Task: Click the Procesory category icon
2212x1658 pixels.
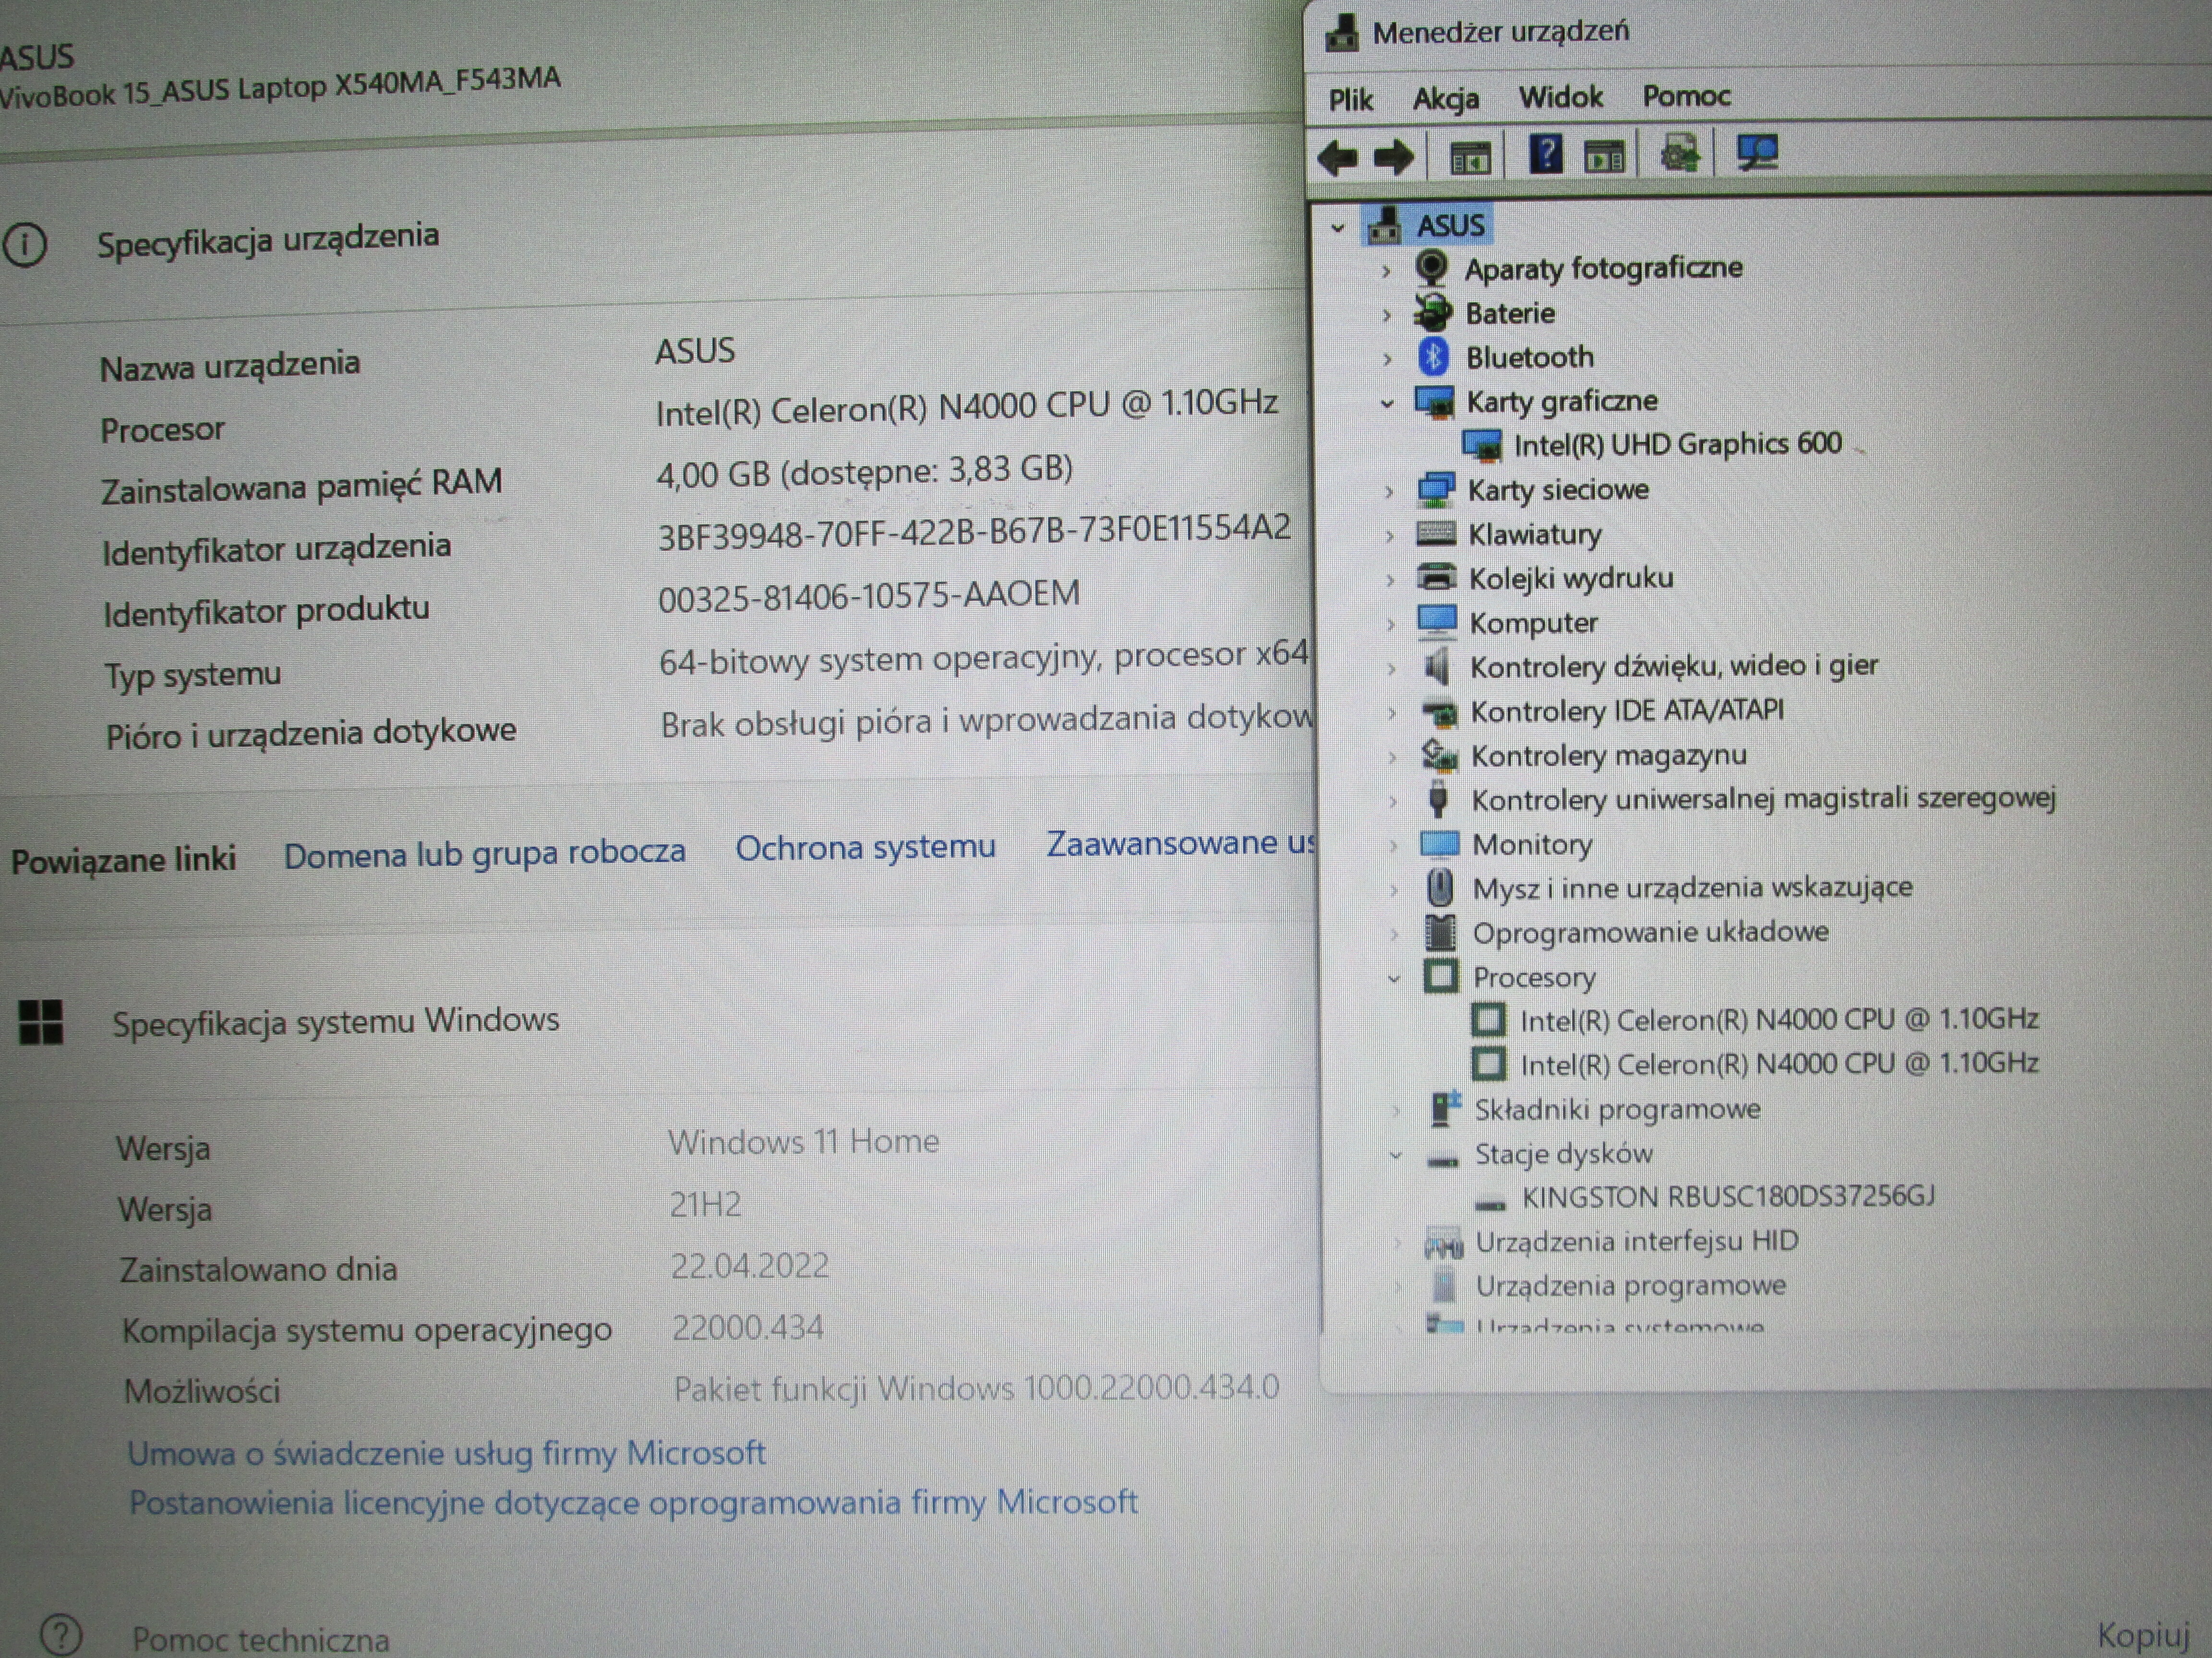Action: (x=1440, y=976)
